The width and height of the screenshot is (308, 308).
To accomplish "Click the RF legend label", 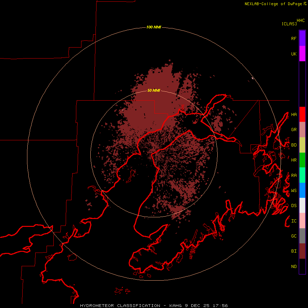I will point(294,38).
